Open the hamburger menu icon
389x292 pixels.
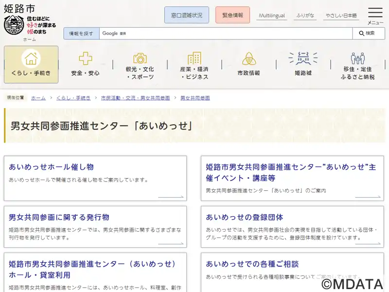(x=375, y=13)
